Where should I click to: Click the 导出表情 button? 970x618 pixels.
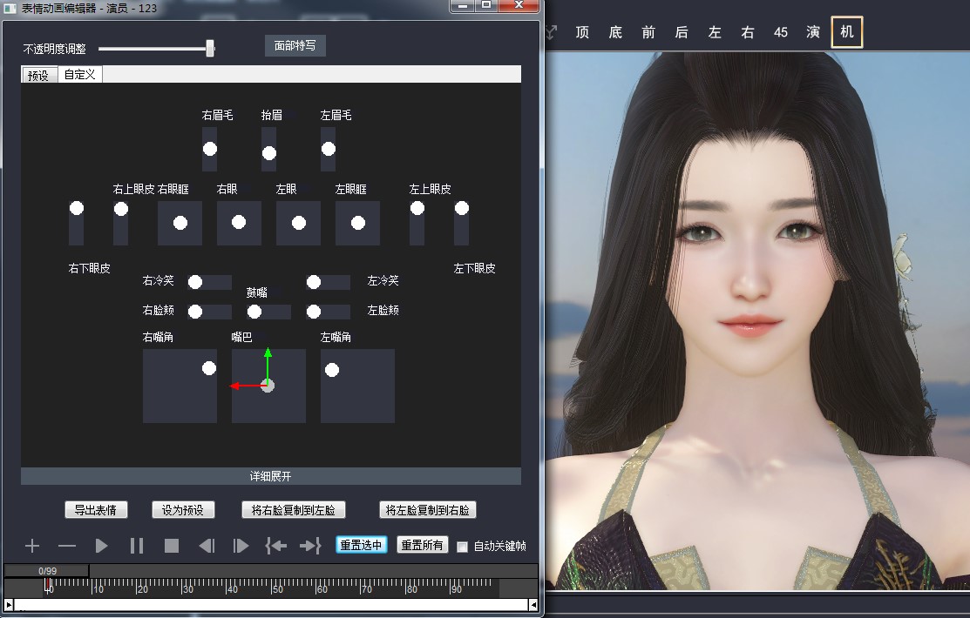tap(96, 510)
